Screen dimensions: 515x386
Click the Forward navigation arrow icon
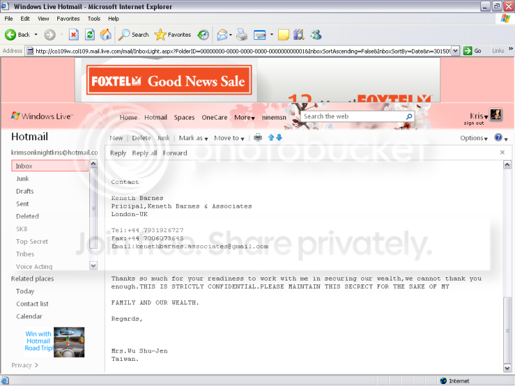pos(50,35)
